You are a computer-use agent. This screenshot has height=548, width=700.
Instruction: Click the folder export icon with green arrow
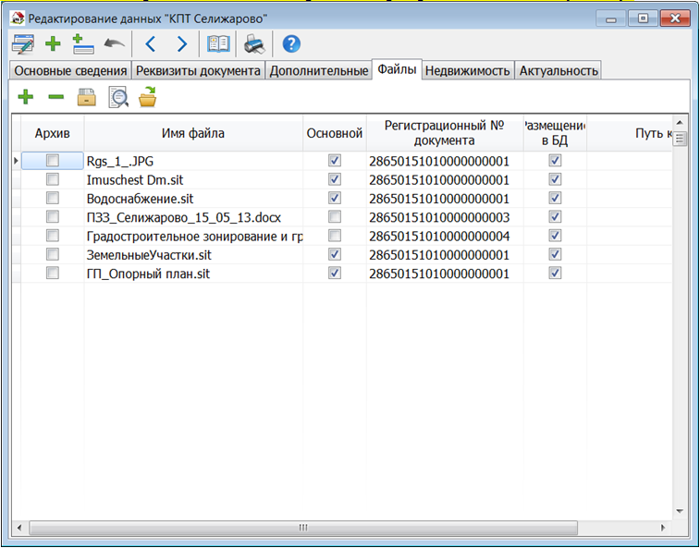click(x=148, y=97)
